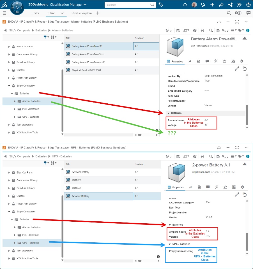The width and height of the screenshot is (253, 269).
Task: Click Batteries breadcrumb in Alarm widget
Action: click(x=41, y=30)
